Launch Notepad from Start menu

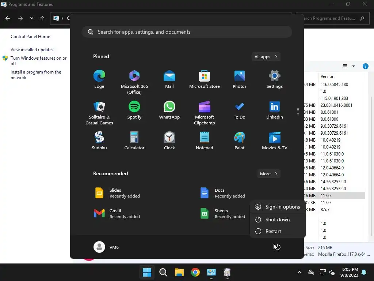tap(205, 141)
